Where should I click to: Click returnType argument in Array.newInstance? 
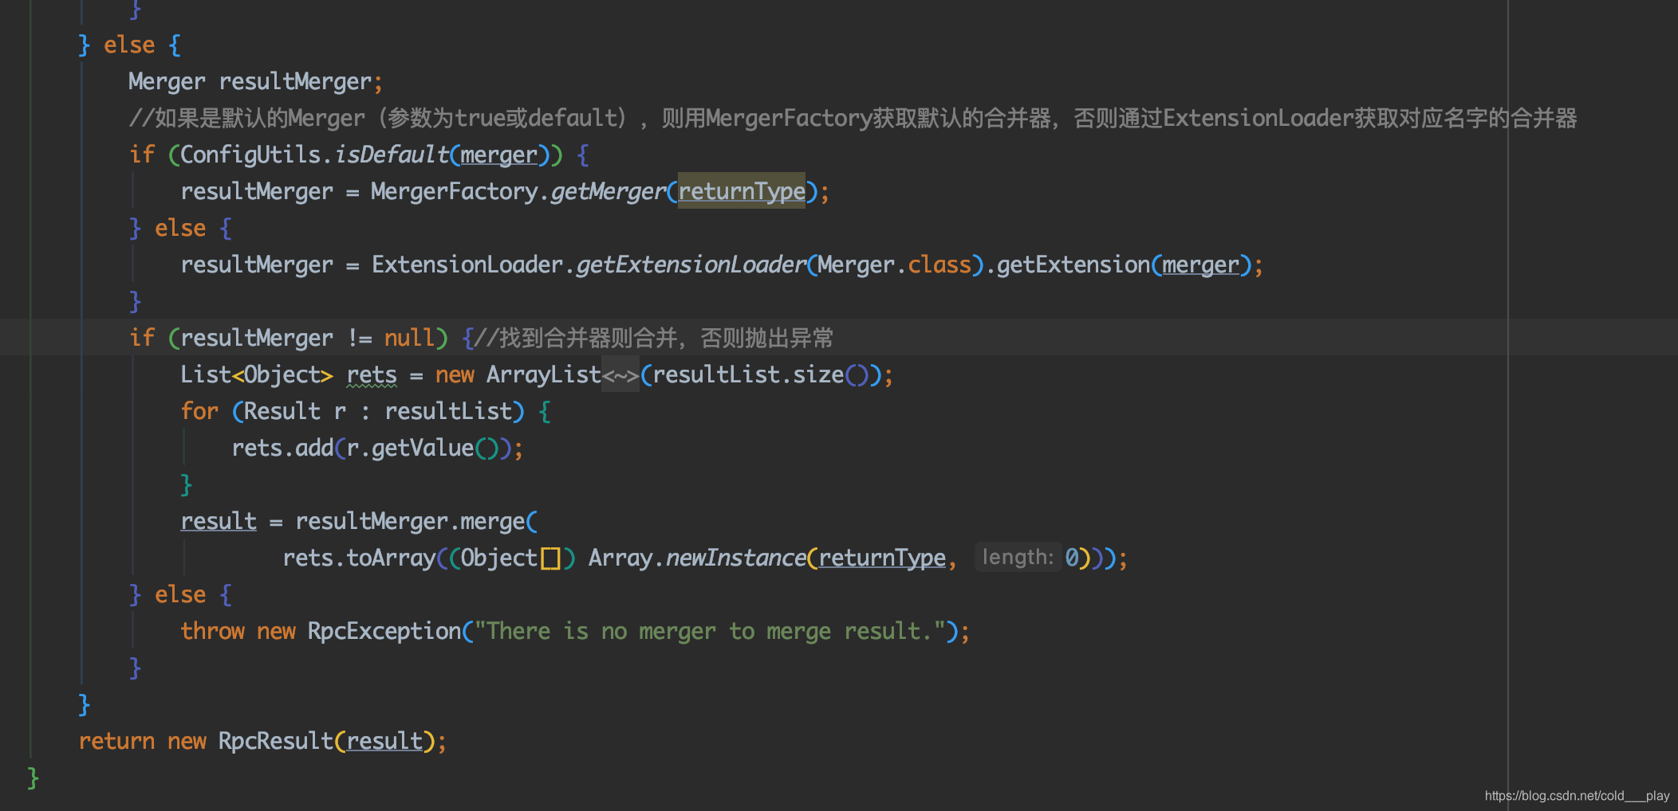point(882,558)
